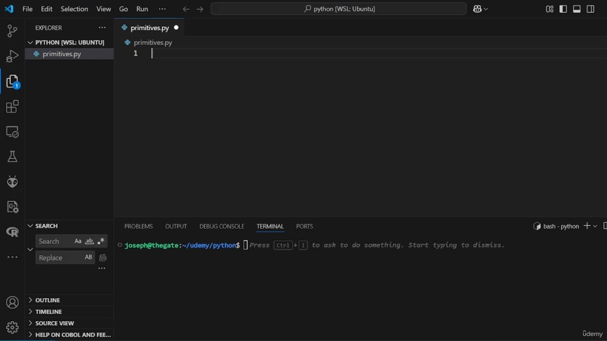The height and width of the screenshot is (341, 607).
Task: Toggle Preserve Case in replace
Action: 88,257
